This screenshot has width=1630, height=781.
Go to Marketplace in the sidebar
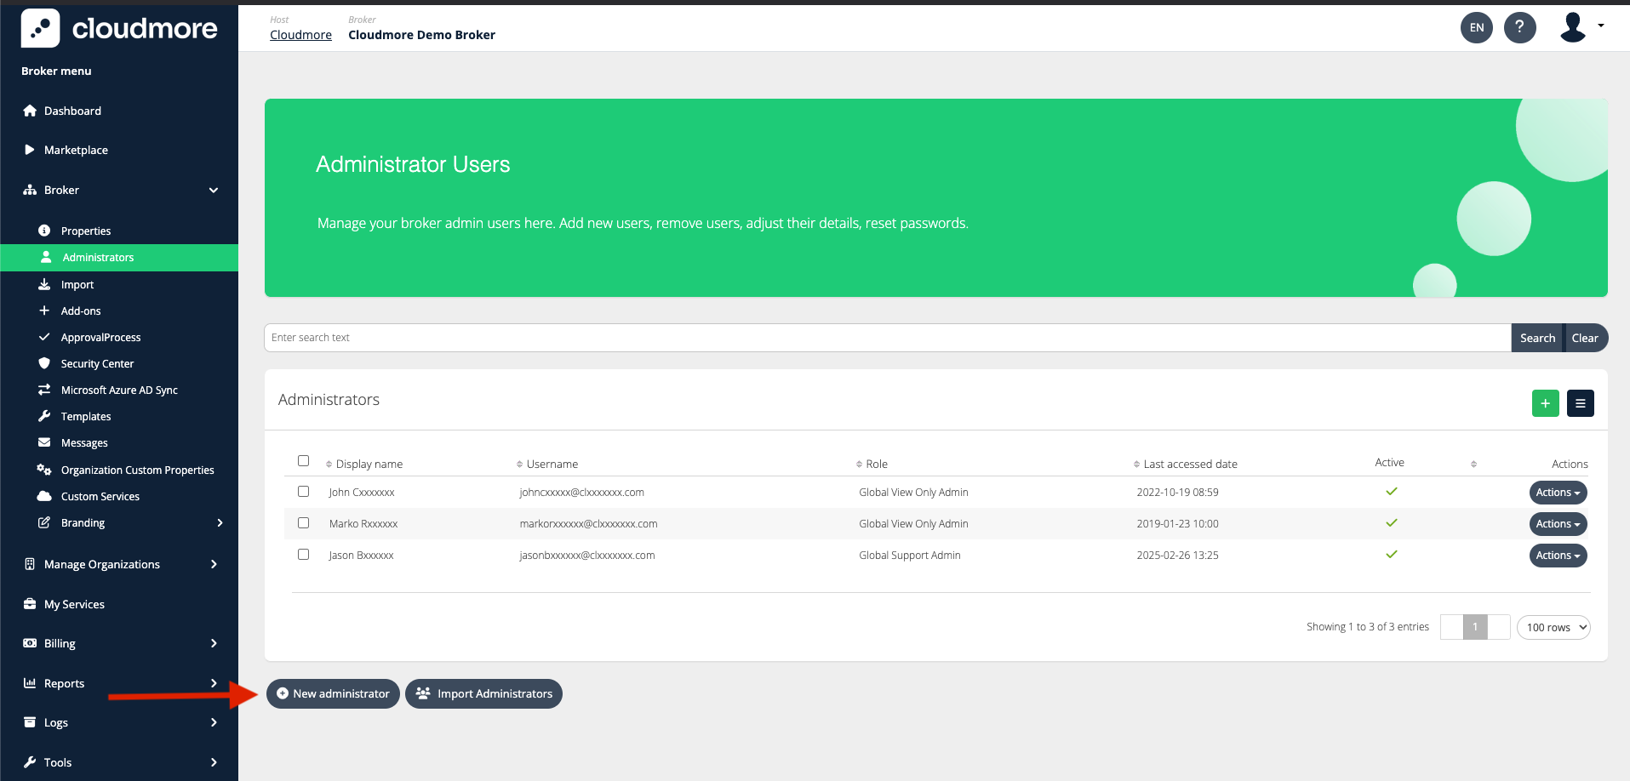[76, 150]
